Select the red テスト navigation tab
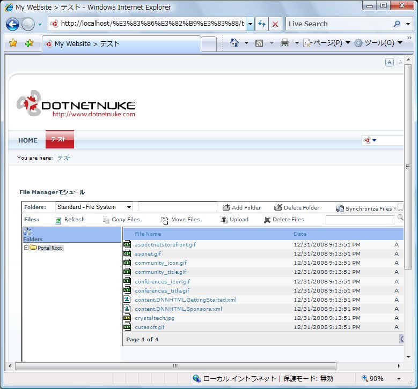Viewport: 418px width, 389px height. [x=60, y=139]
